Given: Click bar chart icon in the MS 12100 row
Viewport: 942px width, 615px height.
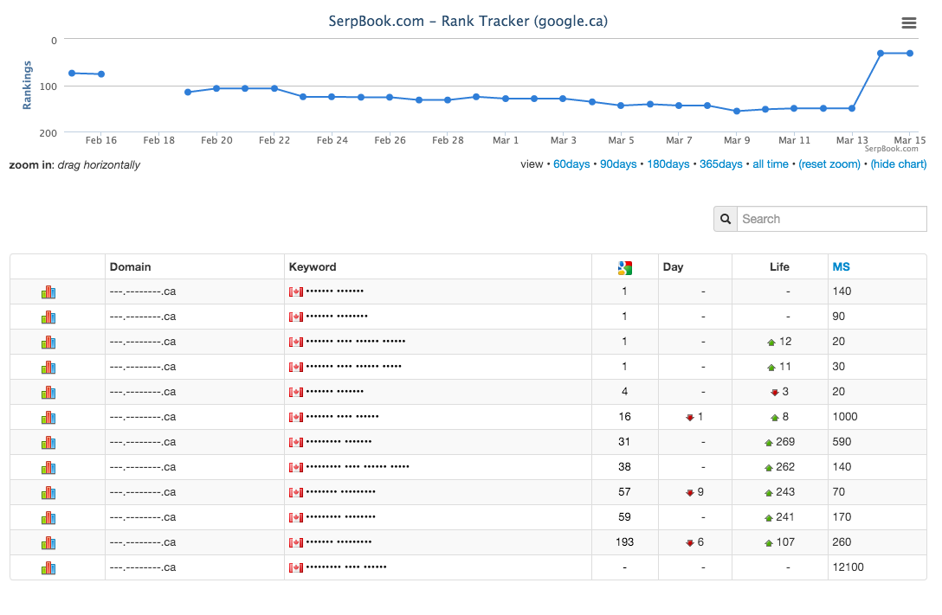Looking at the screenshot, I should 48,567.
